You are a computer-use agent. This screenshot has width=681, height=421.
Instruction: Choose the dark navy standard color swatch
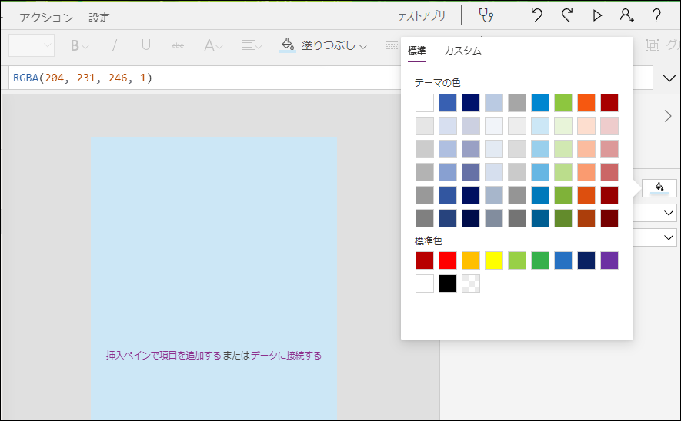pos(586,260)
